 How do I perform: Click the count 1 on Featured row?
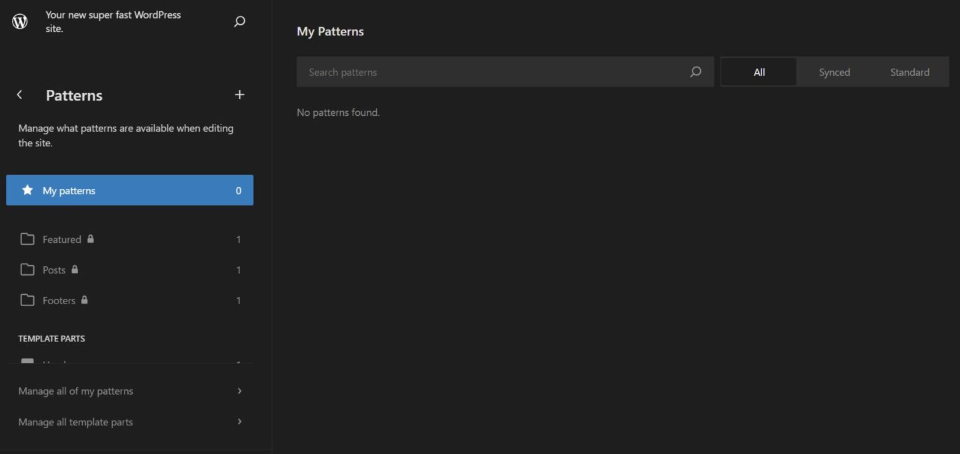click(239, 240)
